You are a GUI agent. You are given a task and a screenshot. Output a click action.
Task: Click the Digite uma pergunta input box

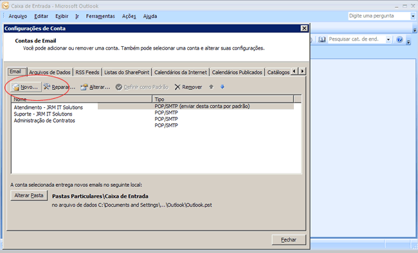(x=379, y=16)
